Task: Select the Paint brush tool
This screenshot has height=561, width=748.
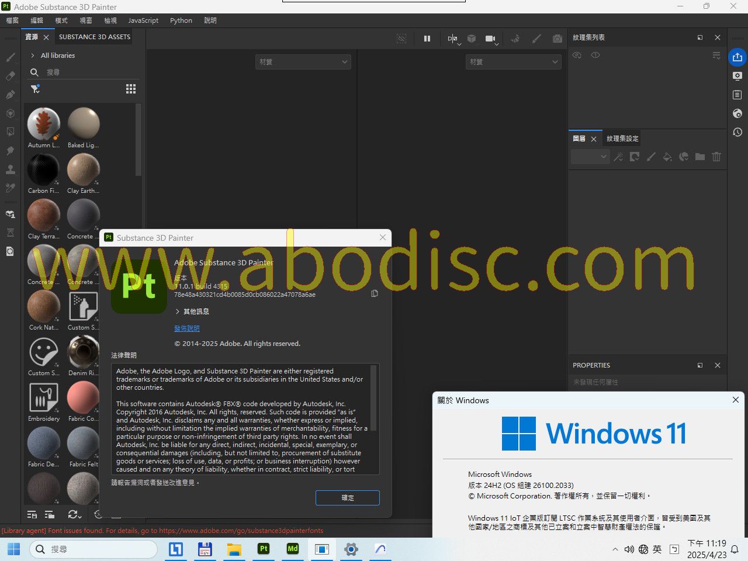Action: click(10, 57)
